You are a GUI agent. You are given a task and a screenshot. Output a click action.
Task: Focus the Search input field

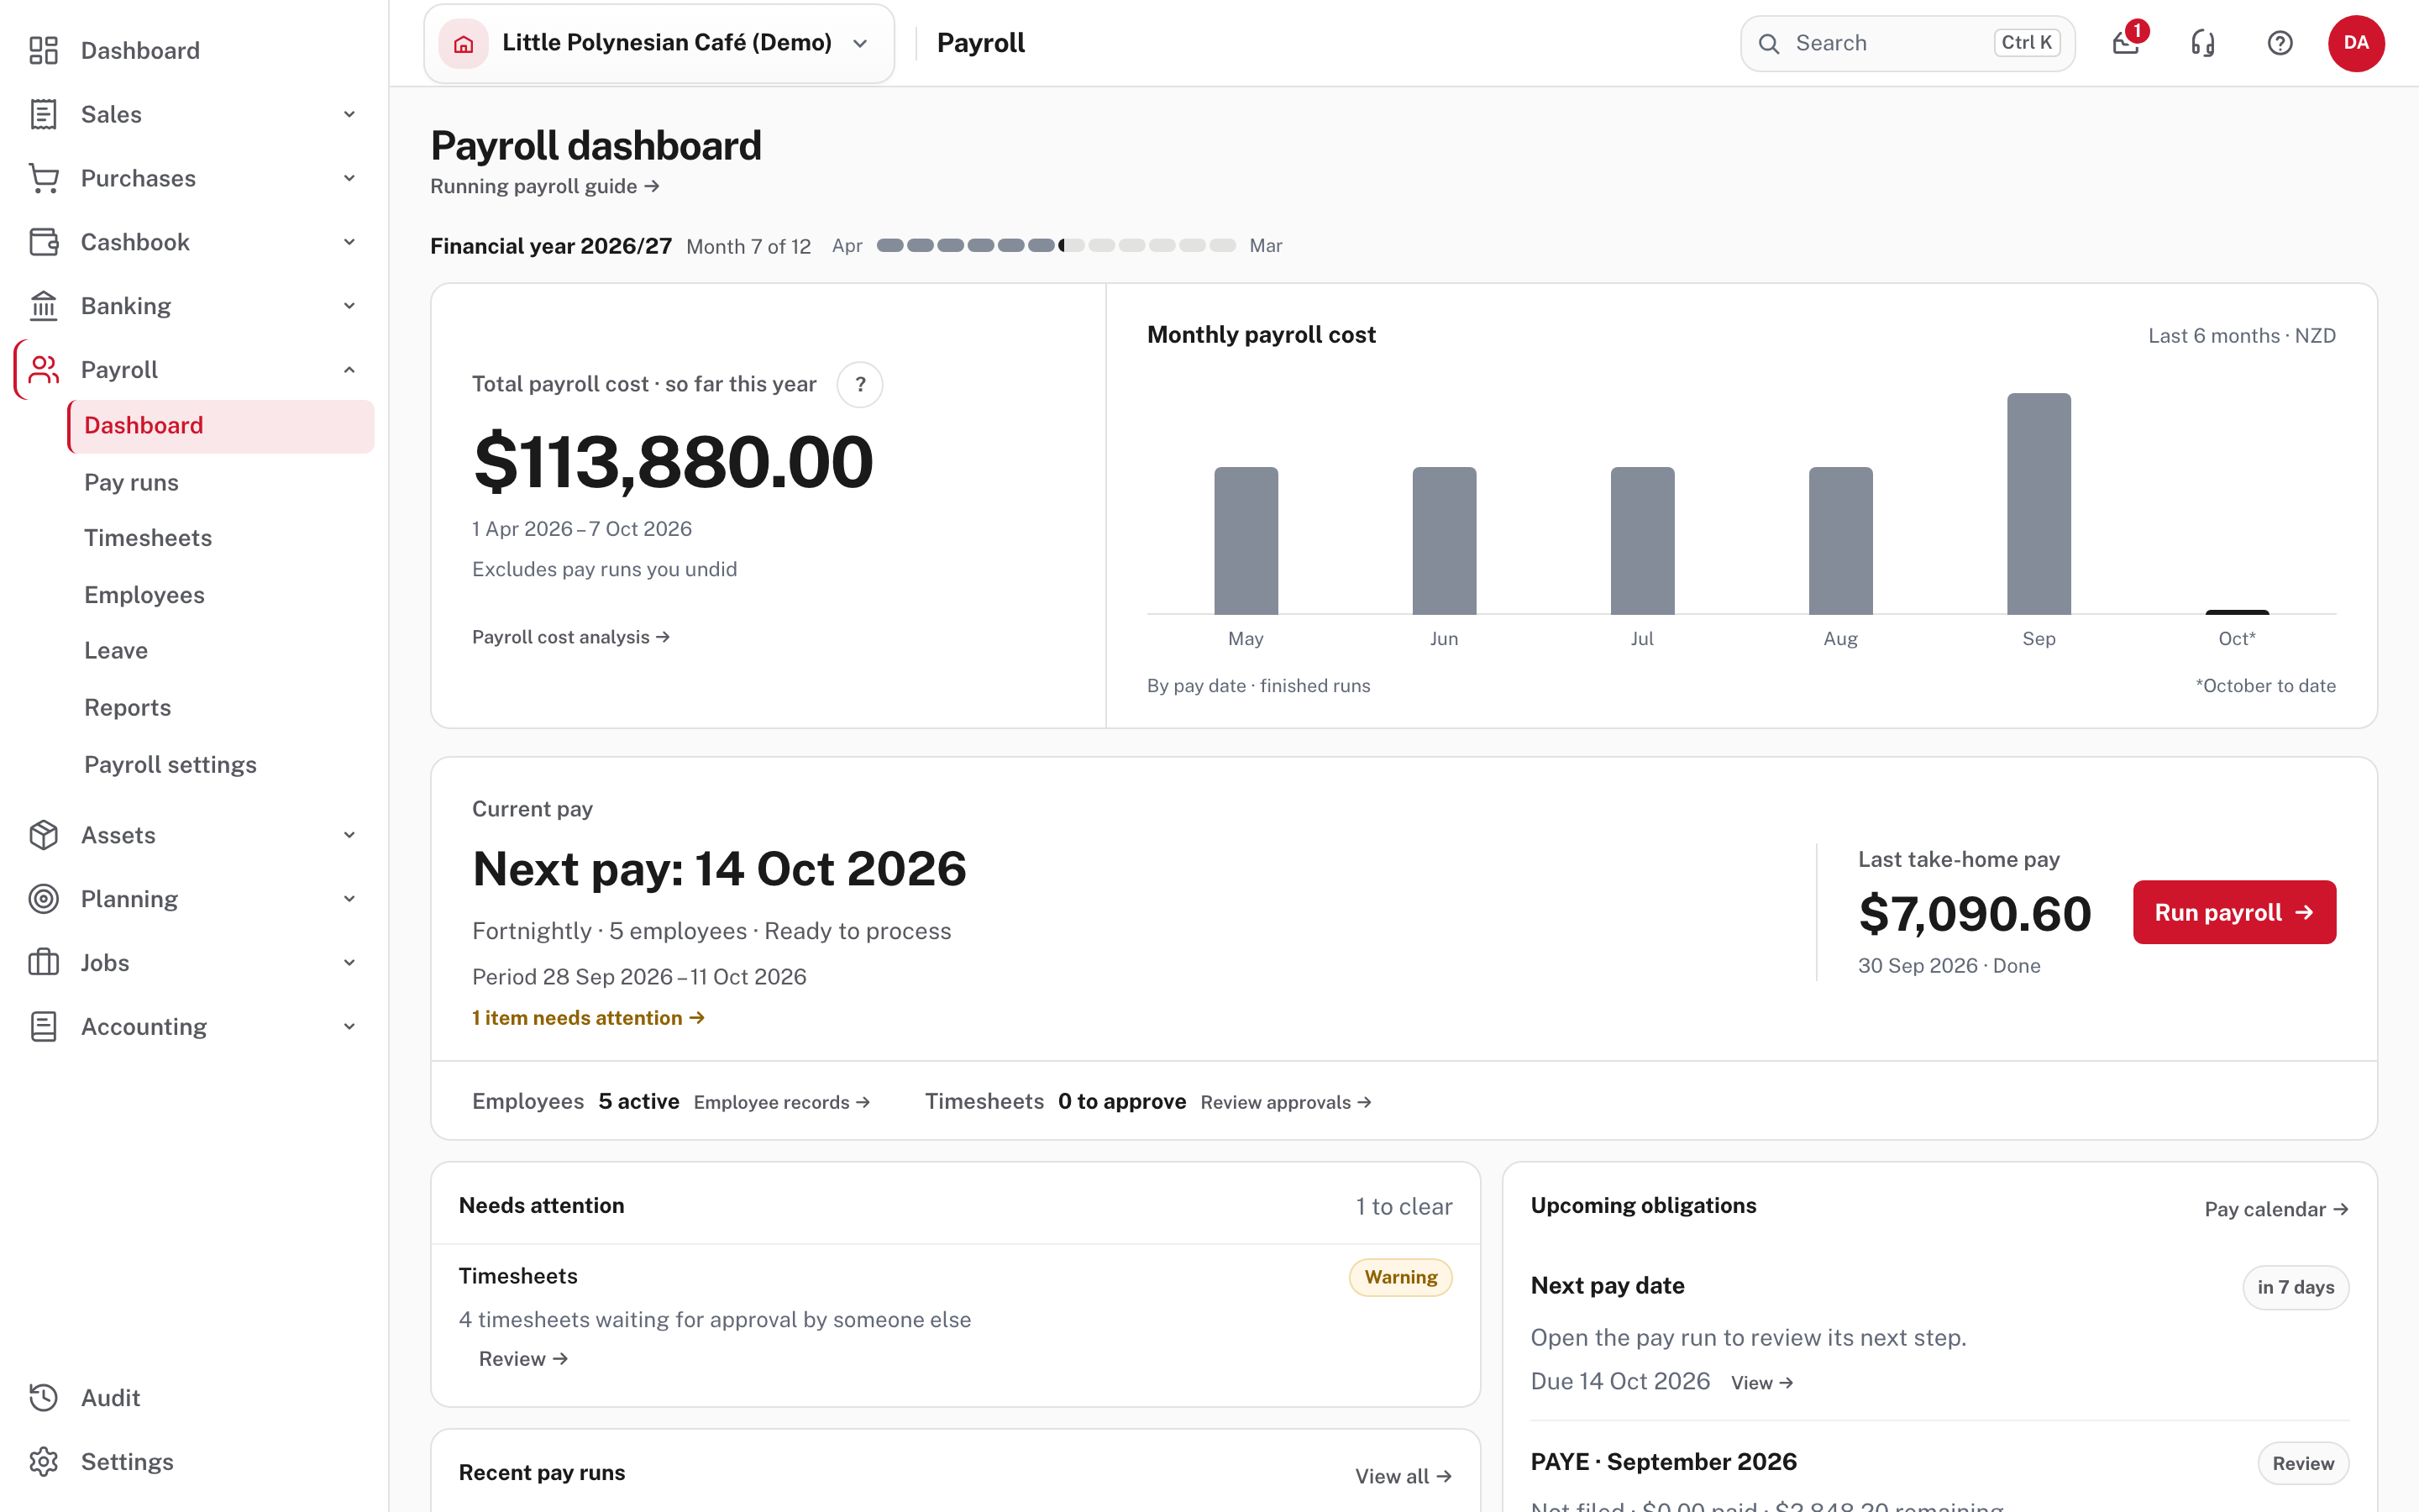tap(1907, 43)
